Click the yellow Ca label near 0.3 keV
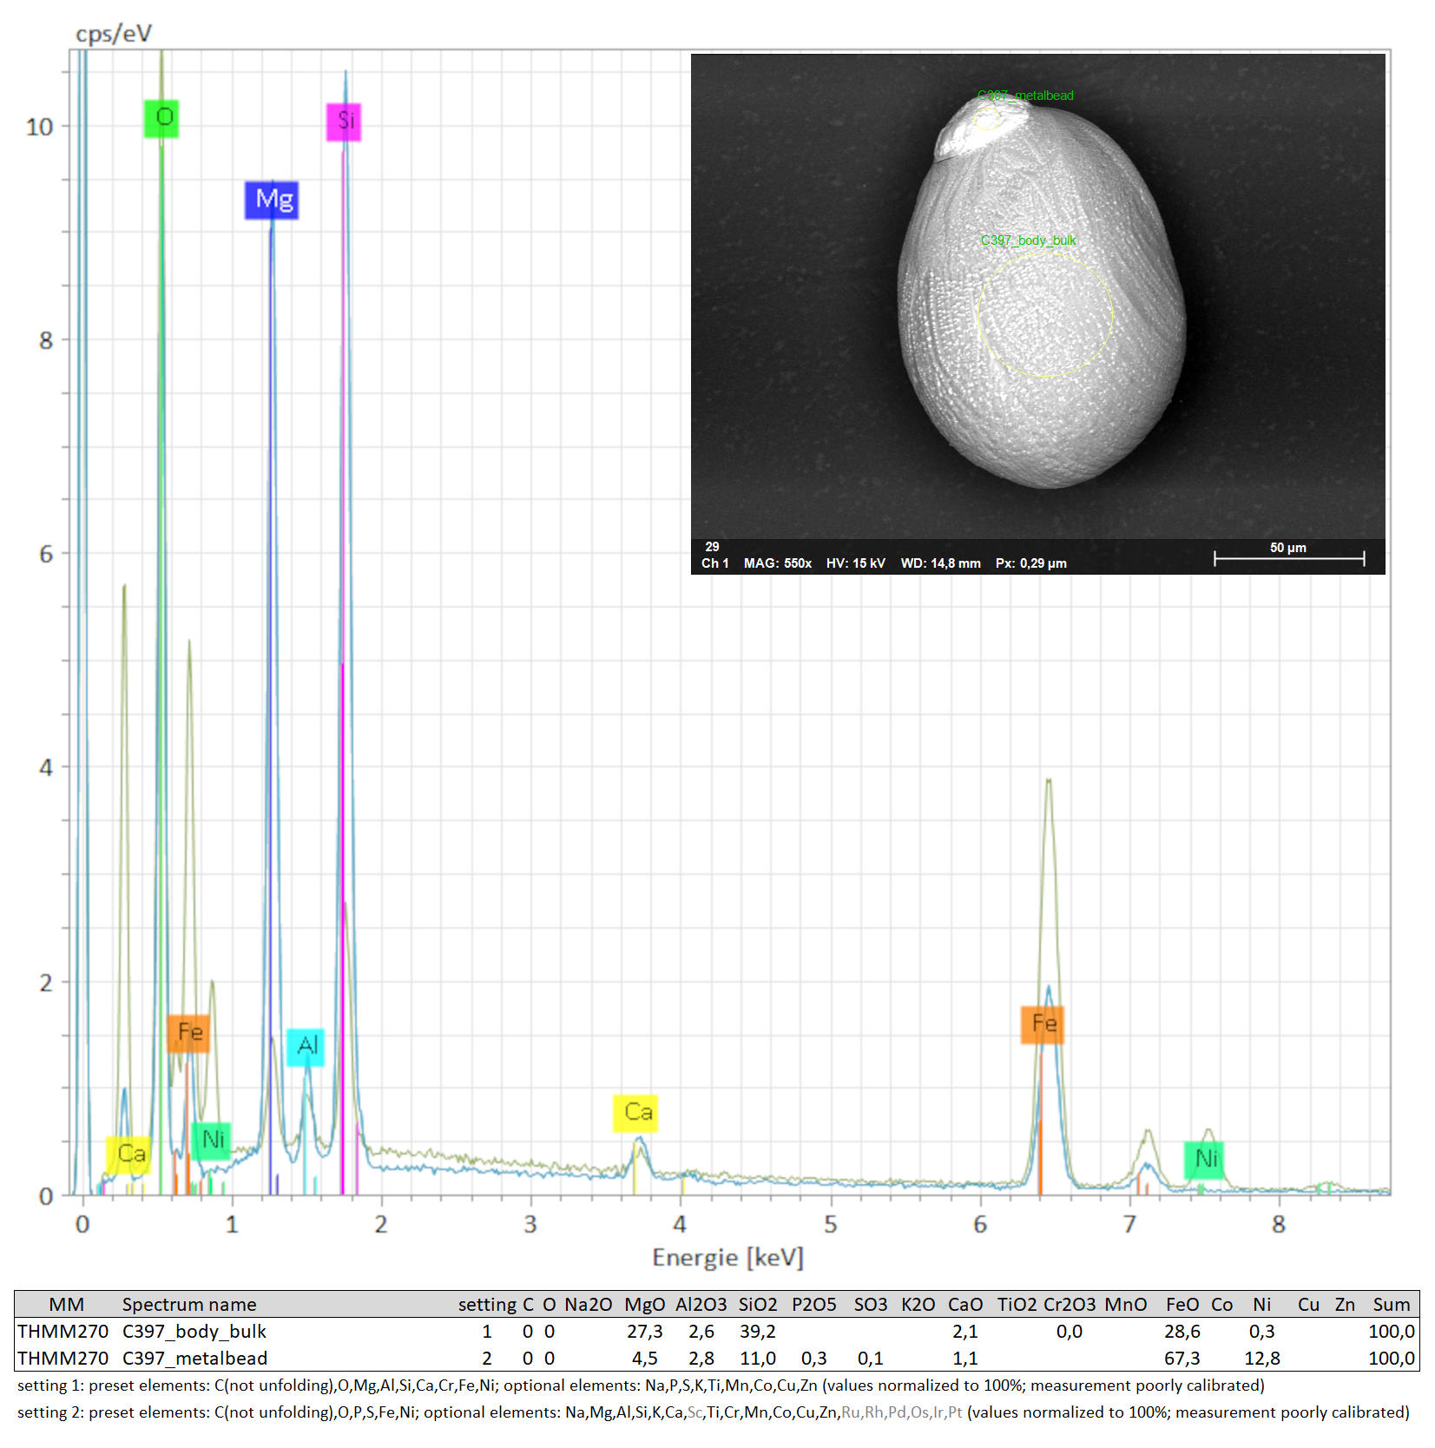 coord(128,1155)
